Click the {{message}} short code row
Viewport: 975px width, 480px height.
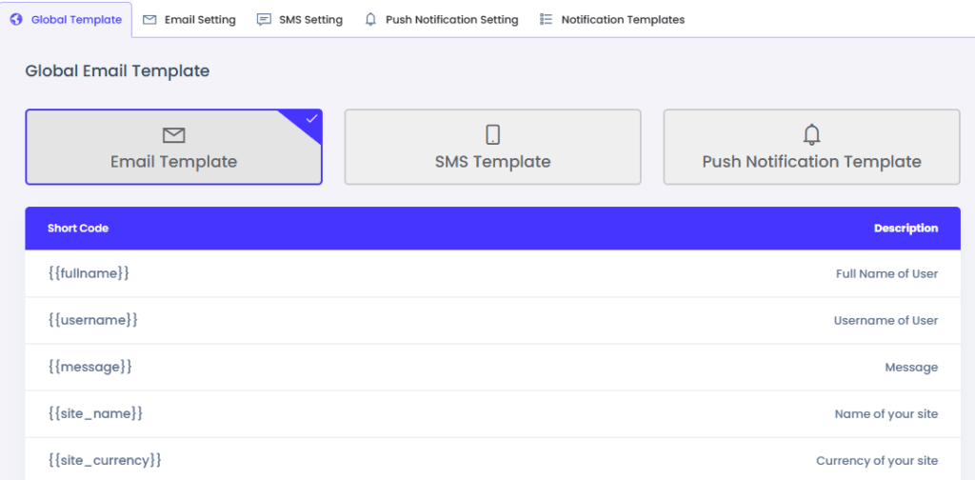tap(90, 367)
